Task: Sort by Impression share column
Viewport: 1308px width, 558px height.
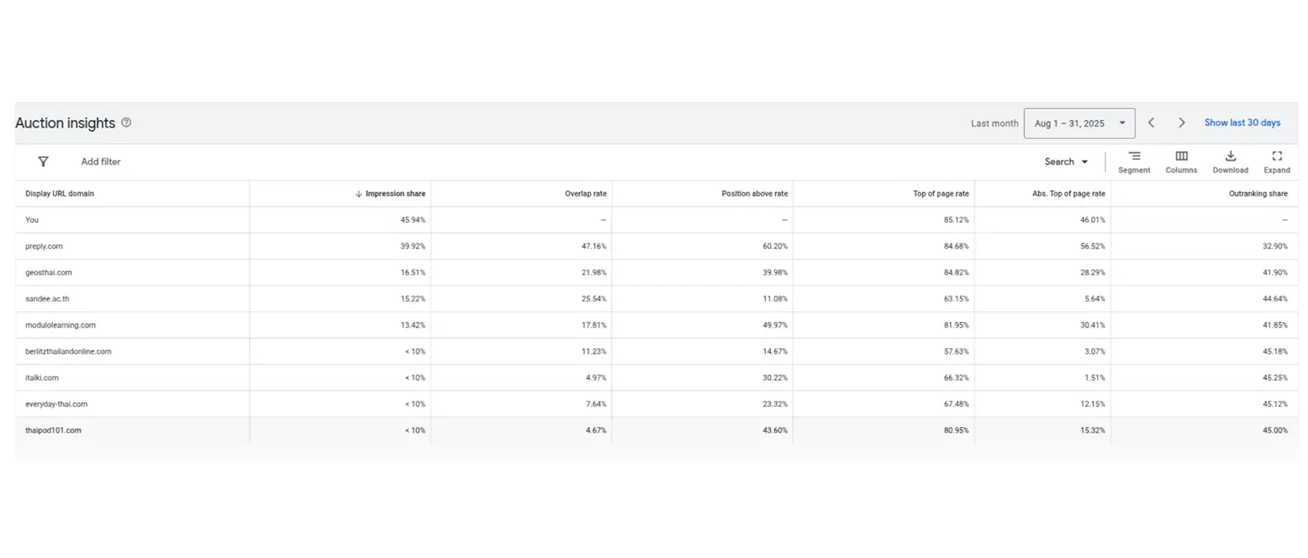Action: [x=395, y=194]
